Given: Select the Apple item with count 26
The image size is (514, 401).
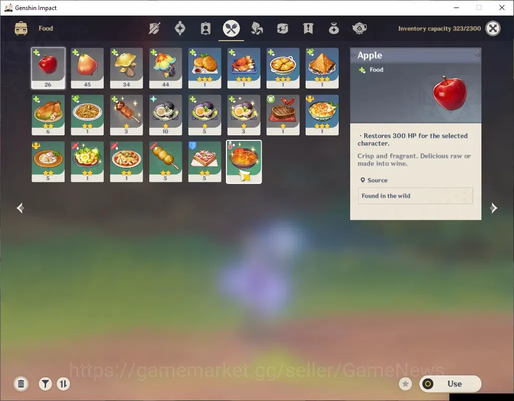Looking at the screenshot, I should point(48,68).
